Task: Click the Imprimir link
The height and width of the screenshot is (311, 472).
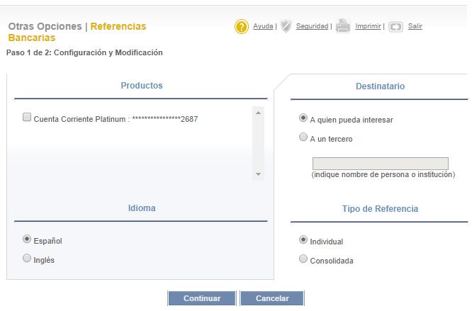Action: [368, 26]
